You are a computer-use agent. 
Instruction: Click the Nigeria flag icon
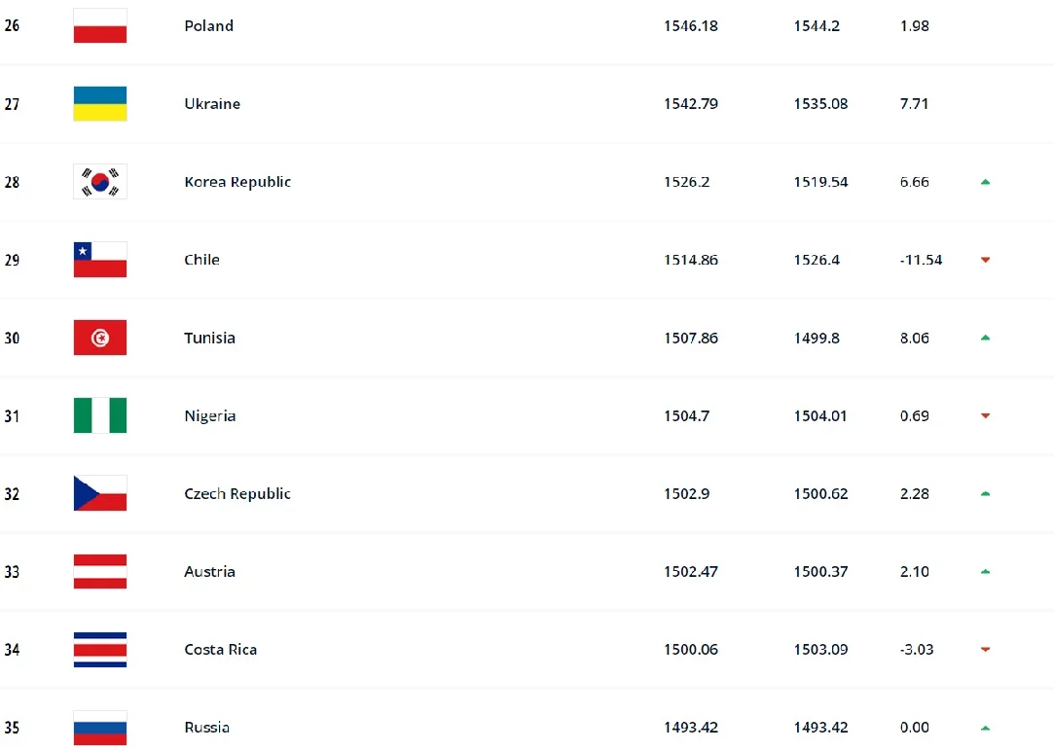[x=99, y=415]
